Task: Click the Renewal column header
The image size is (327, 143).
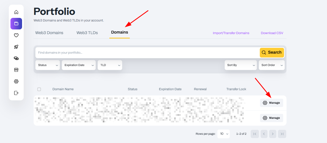Action: pyautogui.click(x=200, y=89)
